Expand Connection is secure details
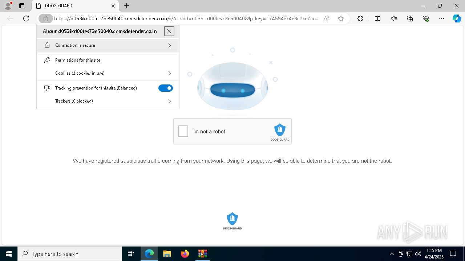 click(x=108, y=45)
